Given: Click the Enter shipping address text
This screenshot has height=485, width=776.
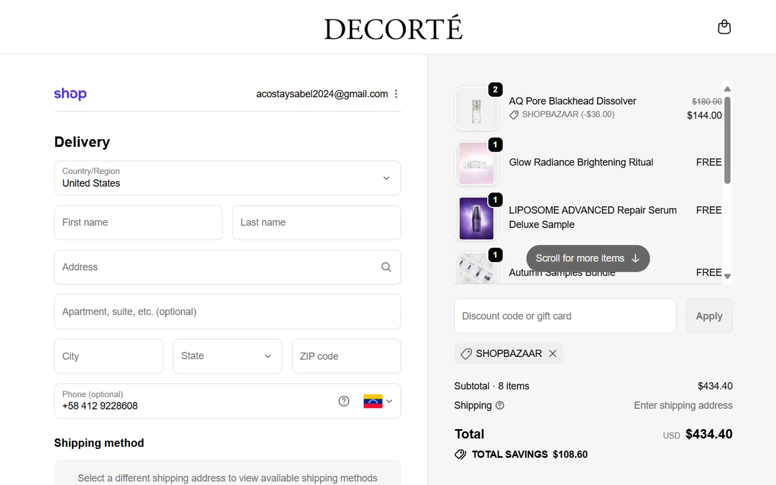Looking at the screenshot, I should pyautogui.click(x=683, y=405).
